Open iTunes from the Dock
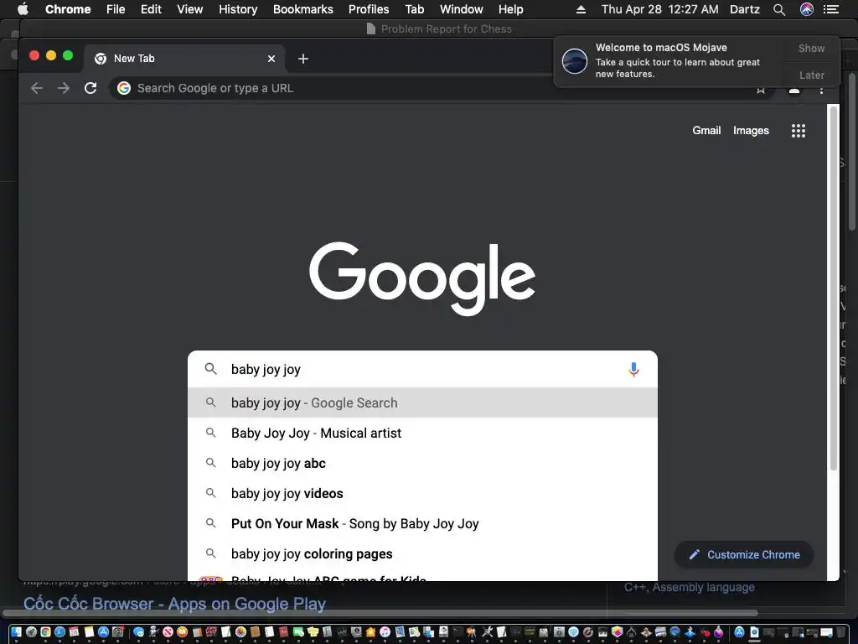 (385, 632)
